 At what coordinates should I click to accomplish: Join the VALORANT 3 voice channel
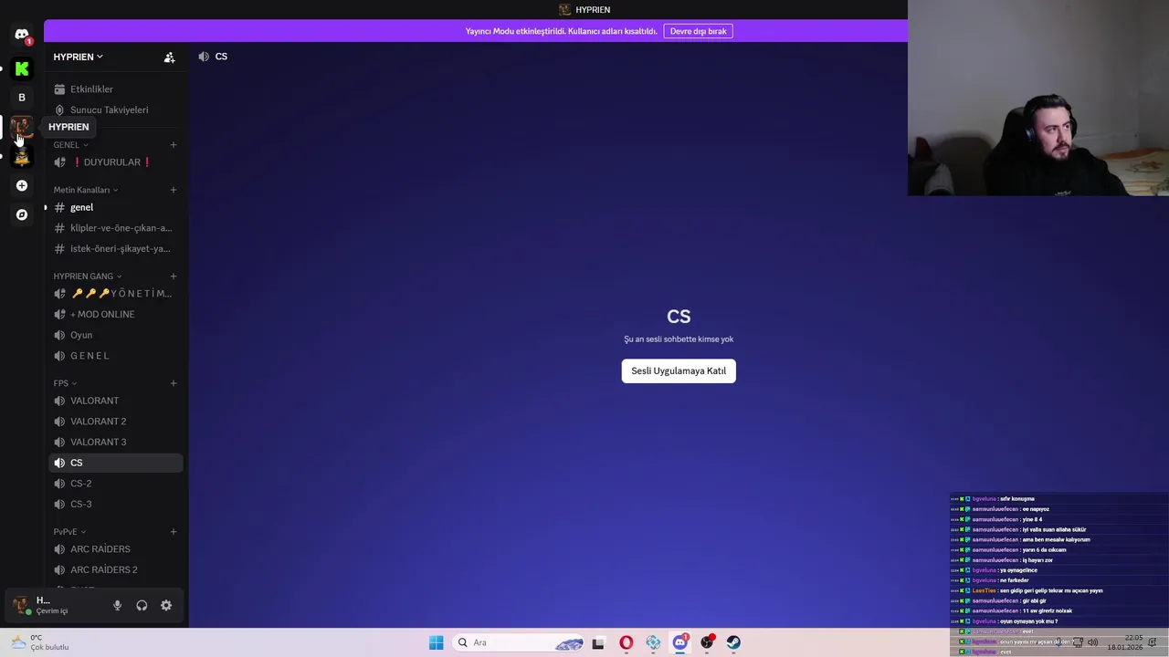point(116,442)
